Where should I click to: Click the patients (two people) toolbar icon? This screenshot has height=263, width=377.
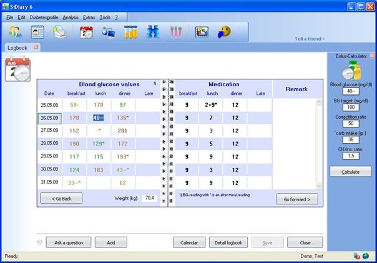click(x=16, y=32)
